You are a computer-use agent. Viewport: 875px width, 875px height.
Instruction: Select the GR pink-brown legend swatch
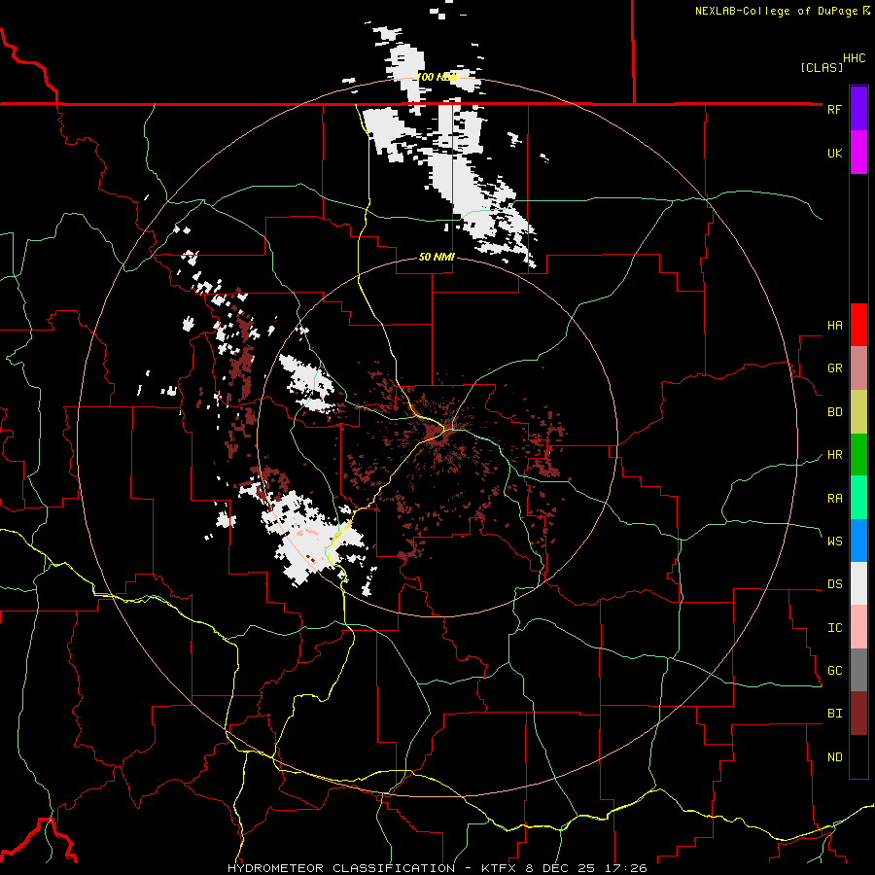click(858, 368)
